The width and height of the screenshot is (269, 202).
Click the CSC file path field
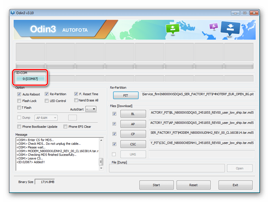pos(202,144)
